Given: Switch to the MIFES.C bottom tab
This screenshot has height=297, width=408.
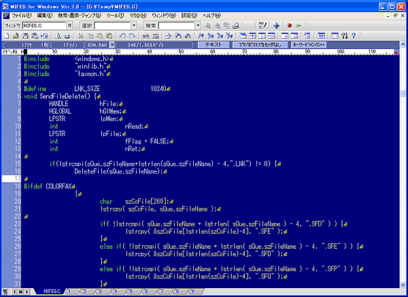Looking at the screenshot, I should click(52, 291).
